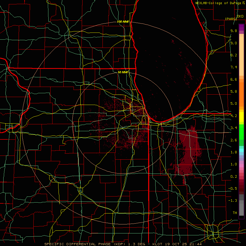Pick the bright yellow color scale band
Viewport: 246px width, 246px height.
click(x=241, y=117)
